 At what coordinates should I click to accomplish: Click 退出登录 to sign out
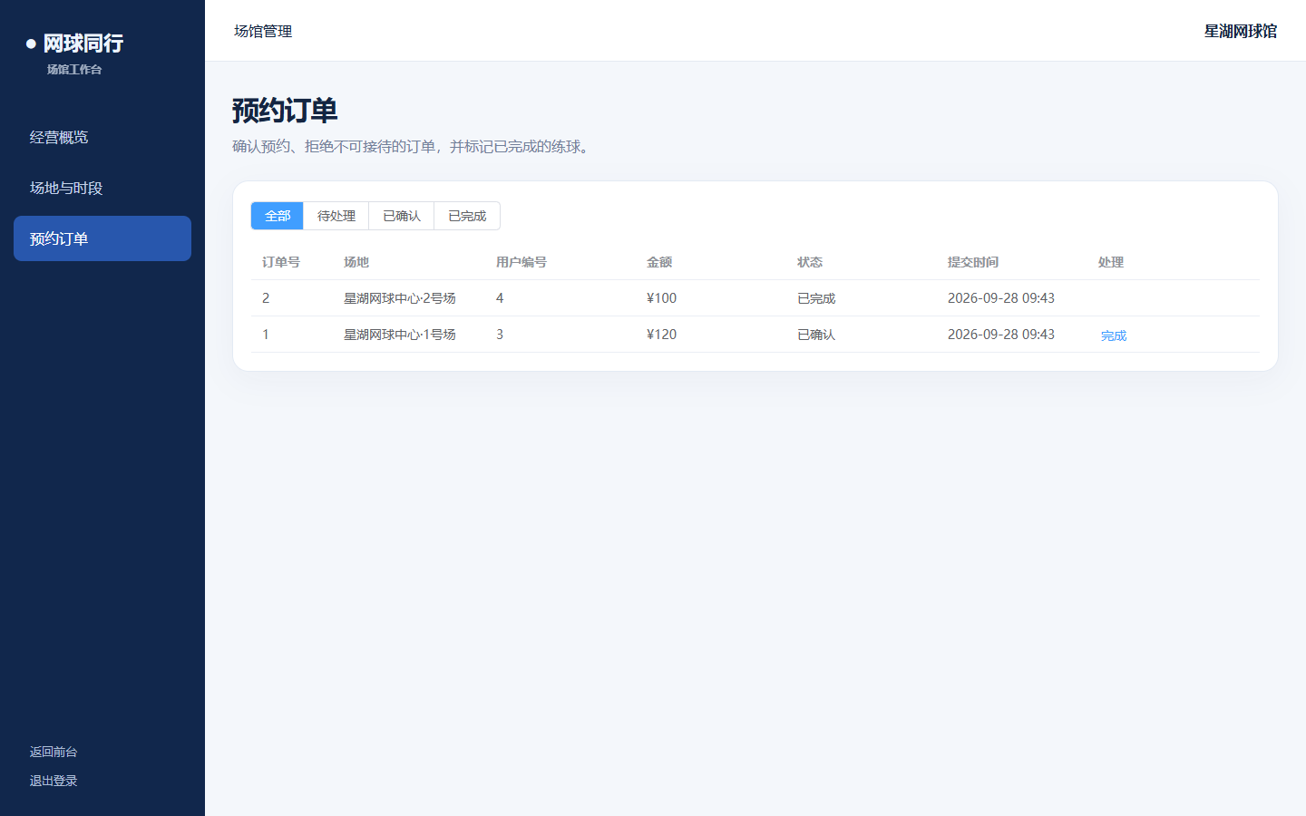(x=54, y=781)
